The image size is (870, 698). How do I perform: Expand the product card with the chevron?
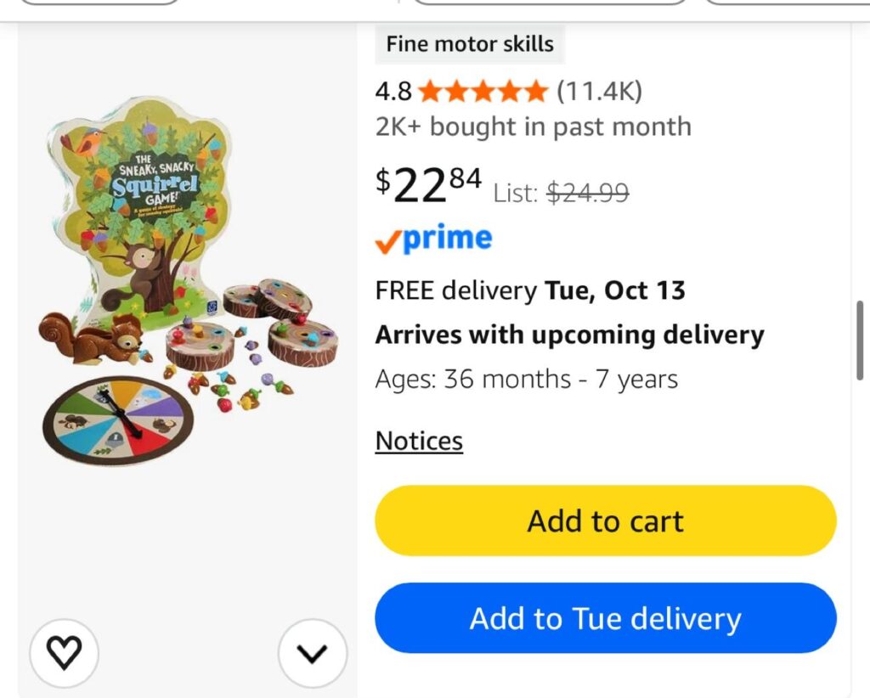(x=313, y=653)
